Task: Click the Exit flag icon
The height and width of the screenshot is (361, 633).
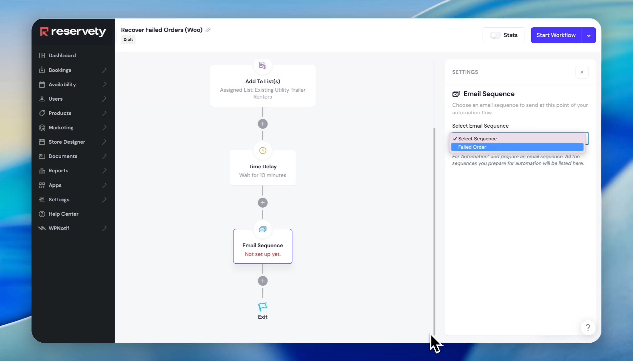Action: pos(263,307)
